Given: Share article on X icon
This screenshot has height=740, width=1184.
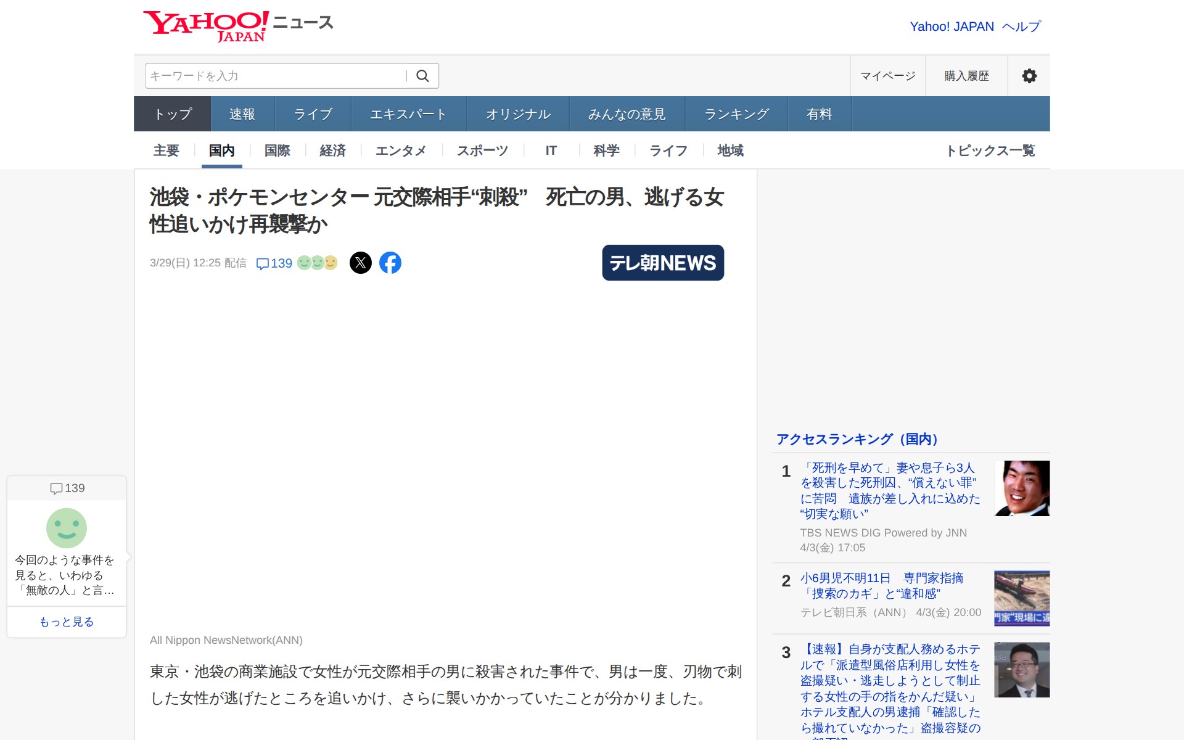Looking at the screenshot, I should 361,263.
